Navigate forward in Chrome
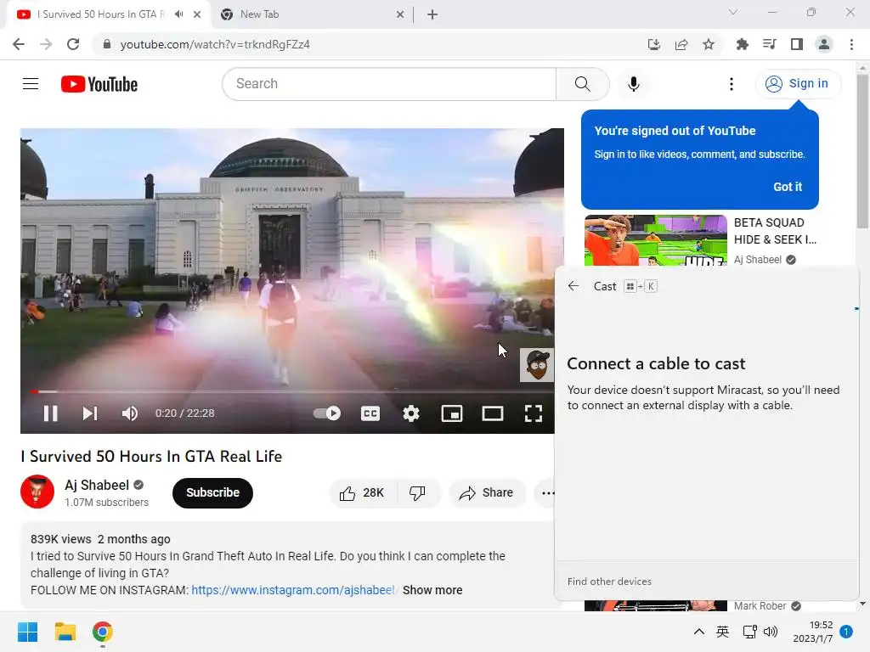The height and width of the screenshot is (652, 870). pos(46,44)
